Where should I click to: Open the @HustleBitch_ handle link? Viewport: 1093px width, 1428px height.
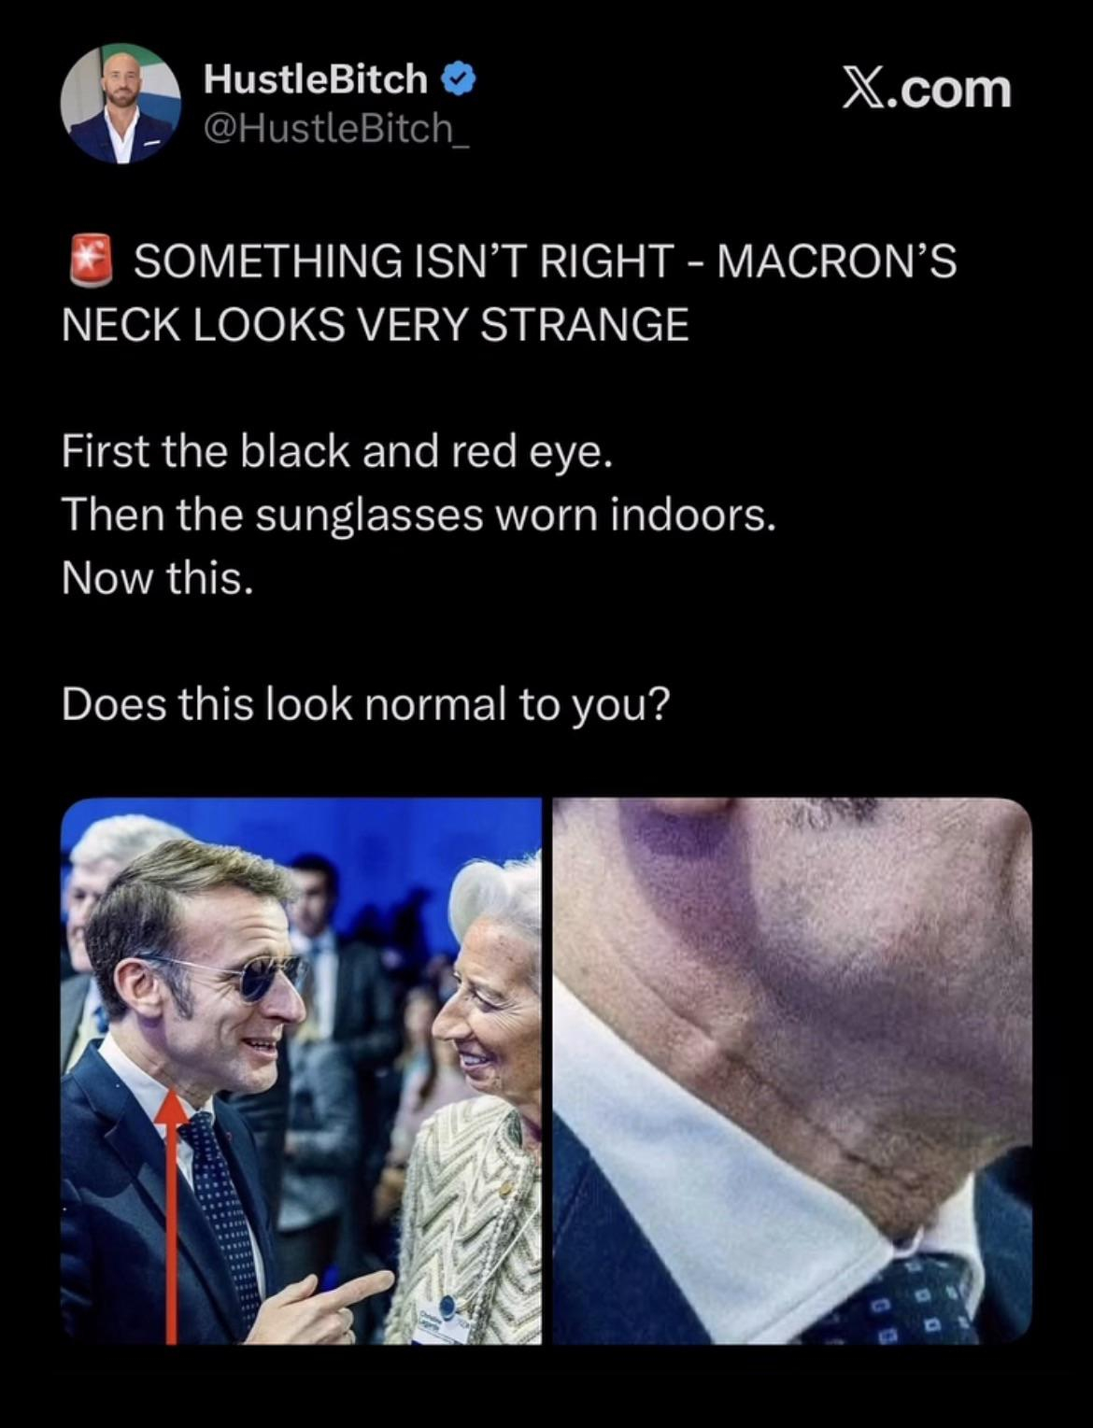pyautogui.click(x=336, y=128)
